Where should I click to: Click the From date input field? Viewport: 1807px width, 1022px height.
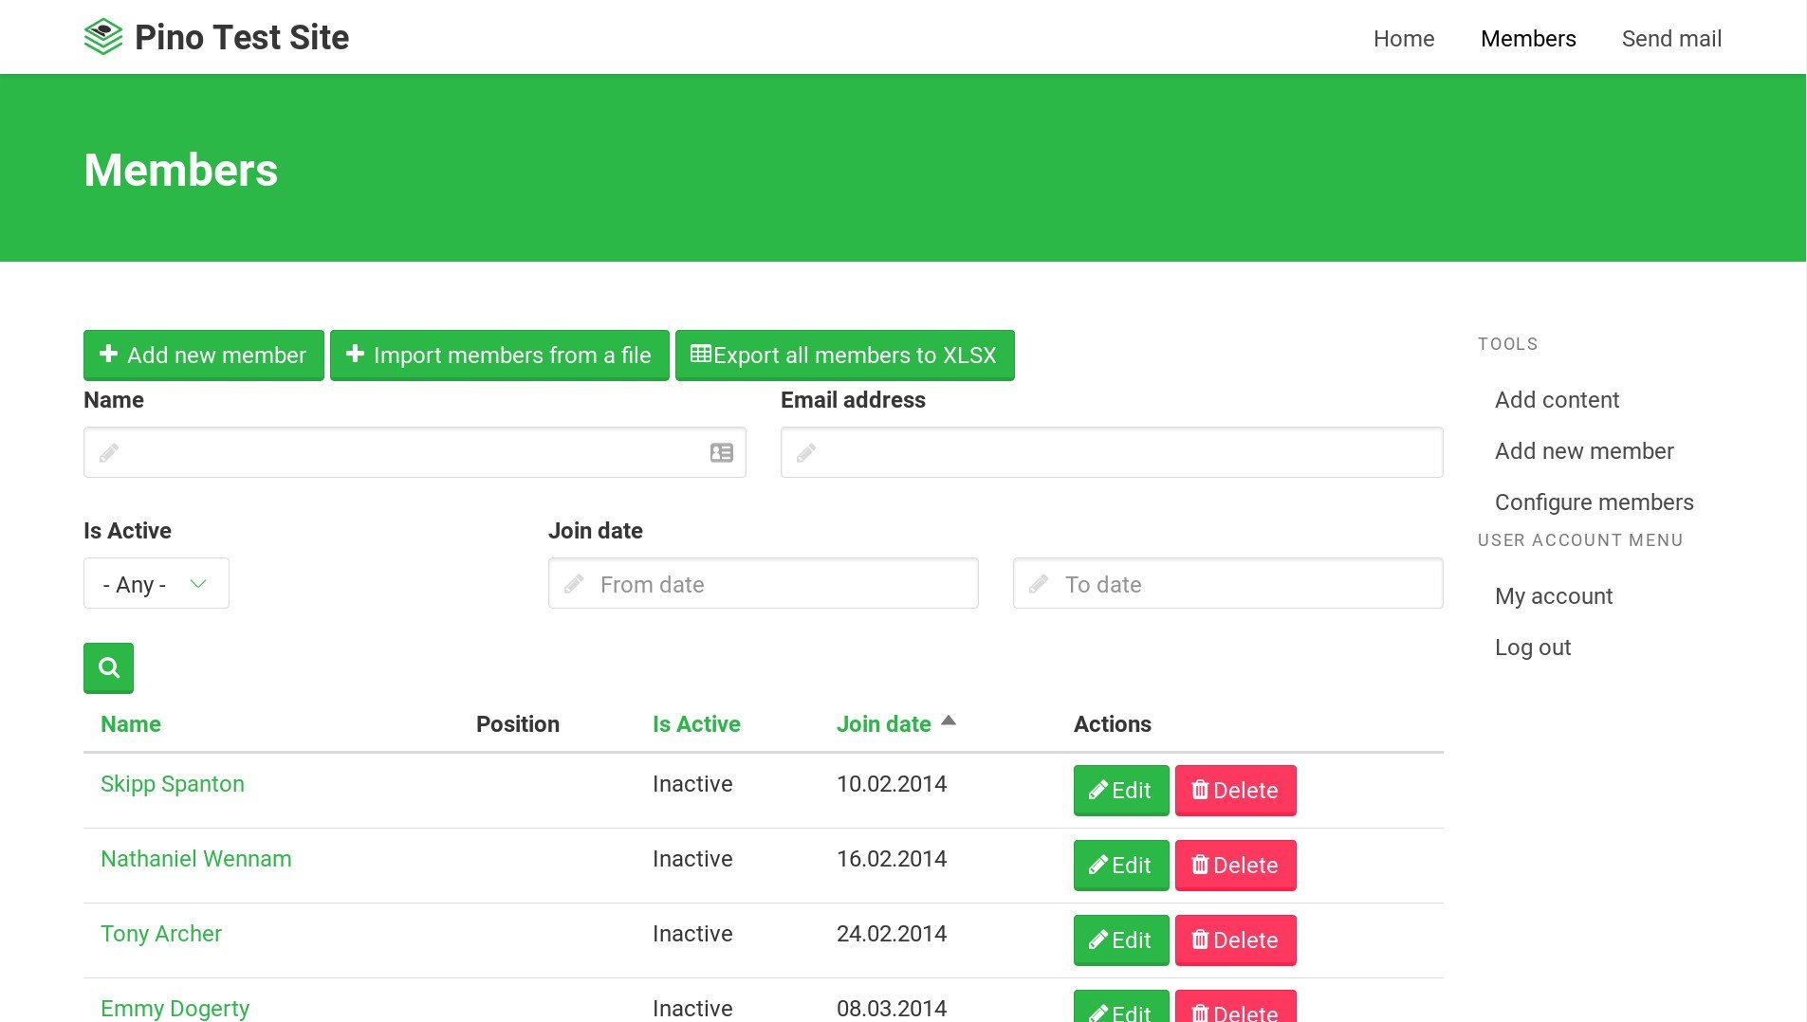pos(763,584)
